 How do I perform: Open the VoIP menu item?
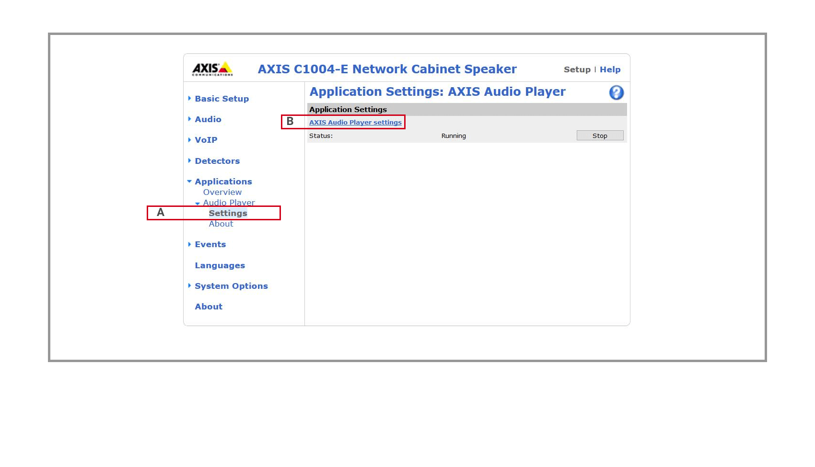coord(206,140)
